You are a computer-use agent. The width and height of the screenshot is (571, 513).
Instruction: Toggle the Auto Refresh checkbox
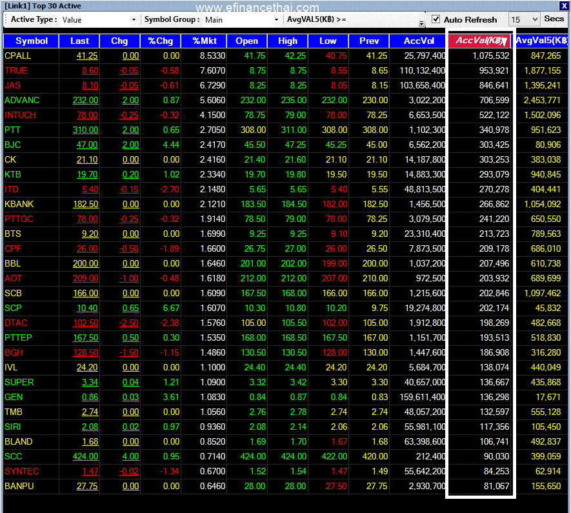tap(436, 19)
